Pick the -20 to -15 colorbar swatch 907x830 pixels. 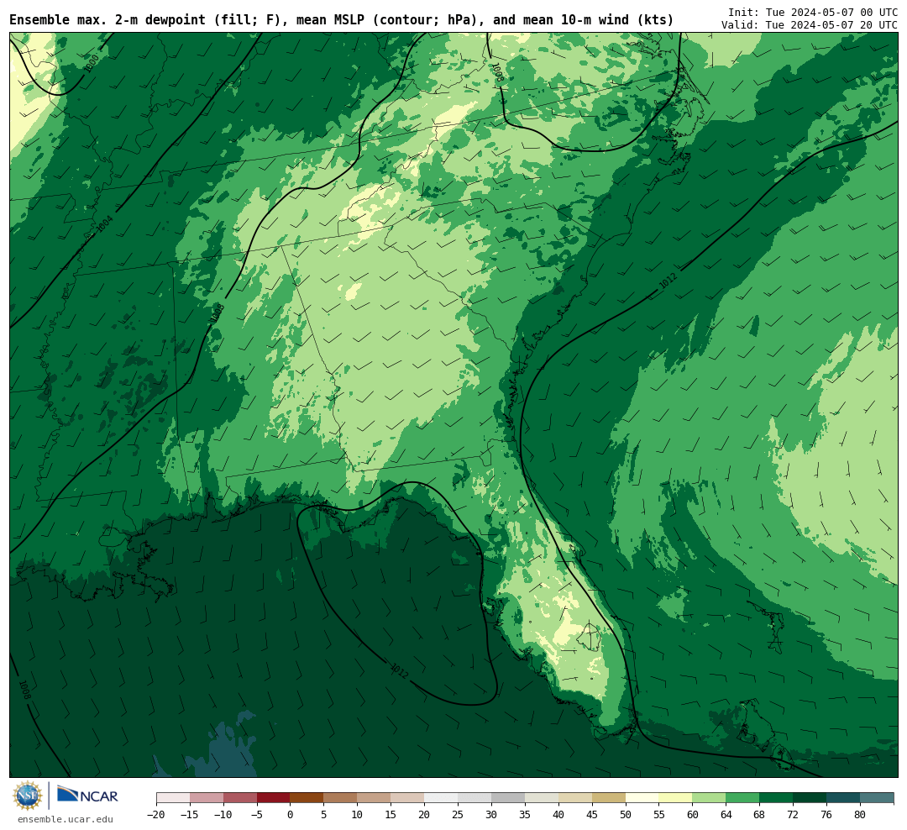173,798
